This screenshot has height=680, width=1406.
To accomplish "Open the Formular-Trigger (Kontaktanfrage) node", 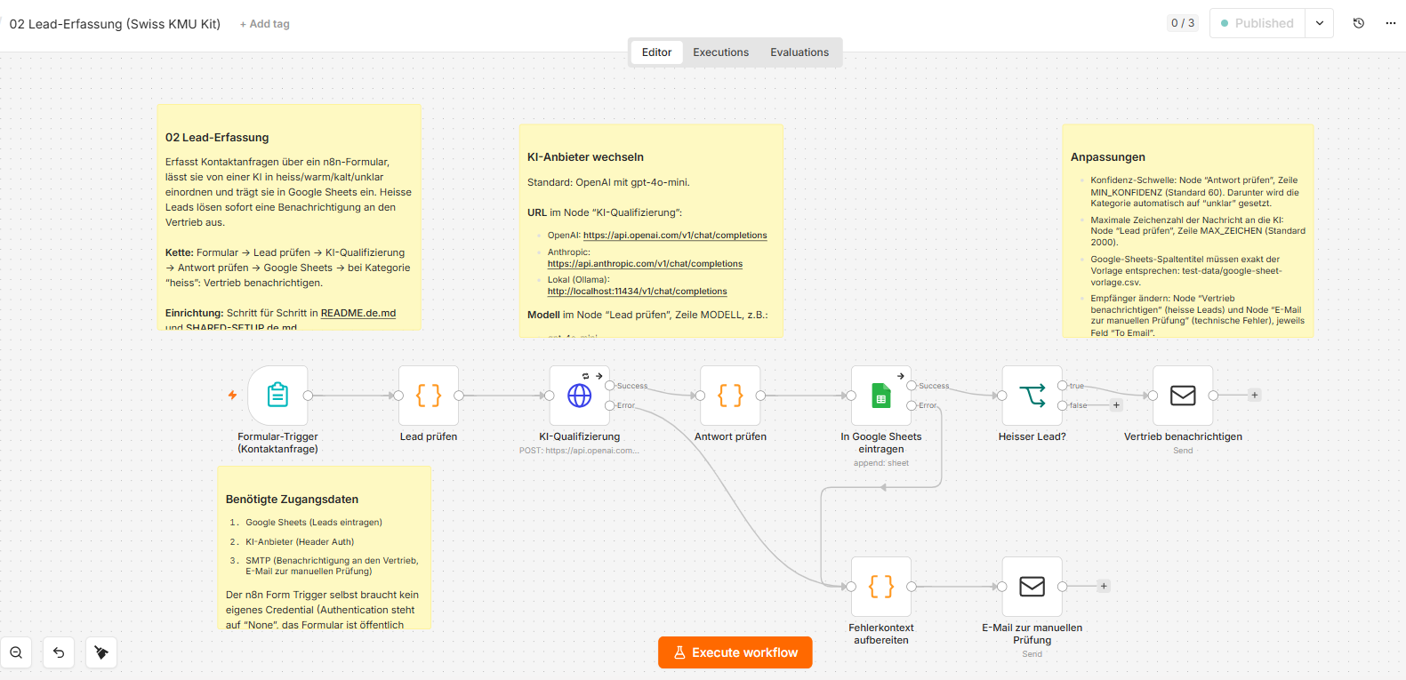I will (x=277, y=396).
